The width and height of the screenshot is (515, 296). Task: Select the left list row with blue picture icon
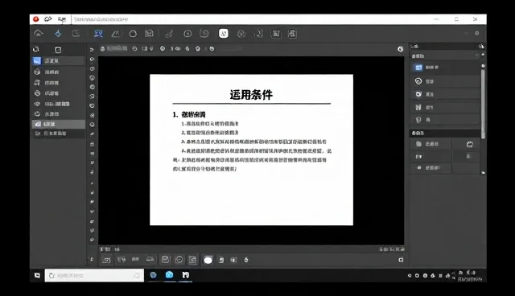pos(59,60)
